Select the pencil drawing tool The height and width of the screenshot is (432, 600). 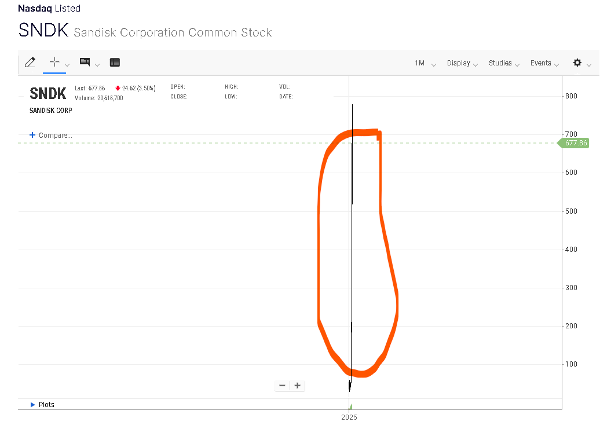coord(30,63)
